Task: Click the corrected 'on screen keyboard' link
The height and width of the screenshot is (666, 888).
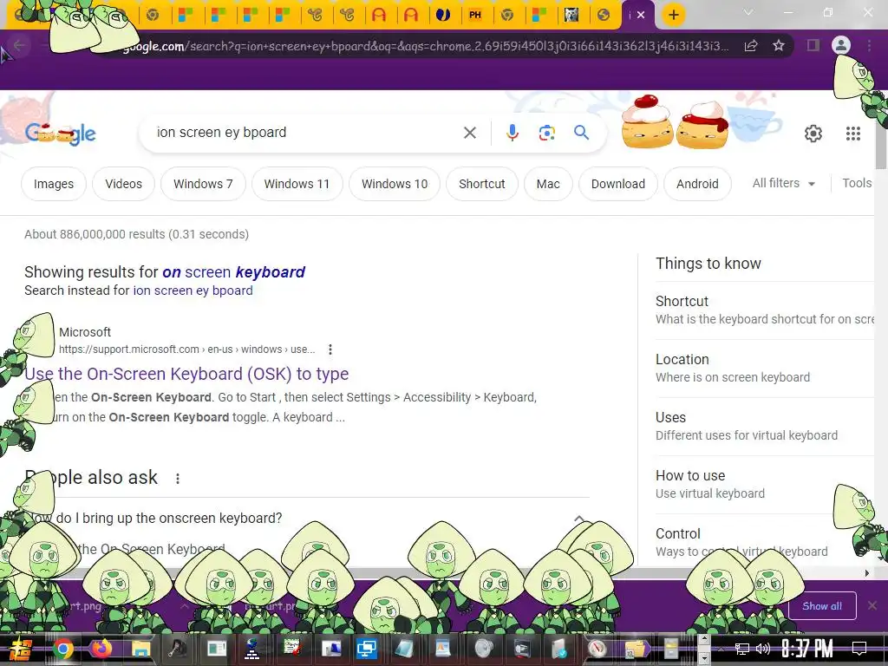Action: pos(234,272)
